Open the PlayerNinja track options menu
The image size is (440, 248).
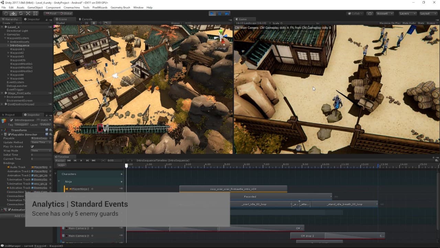[x=121, y=189]
